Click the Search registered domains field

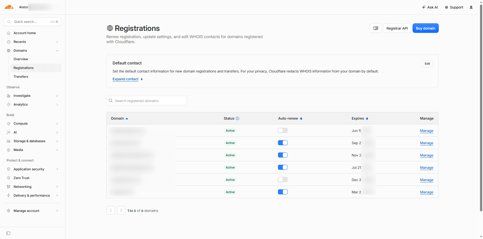coord(147,101)
